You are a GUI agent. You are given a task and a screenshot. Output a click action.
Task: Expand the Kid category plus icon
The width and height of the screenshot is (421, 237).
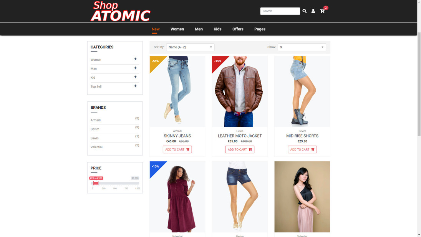(135, 77)
